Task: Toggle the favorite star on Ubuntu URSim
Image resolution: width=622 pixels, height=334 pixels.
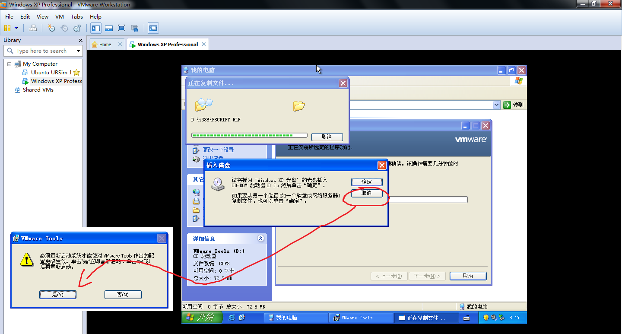Action: (x=76, y=73)
